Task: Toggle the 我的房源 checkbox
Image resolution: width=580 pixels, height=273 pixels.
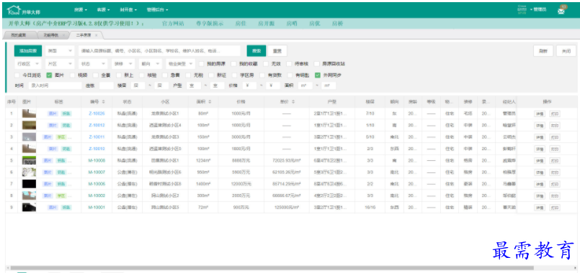Action: click(202, 63)
